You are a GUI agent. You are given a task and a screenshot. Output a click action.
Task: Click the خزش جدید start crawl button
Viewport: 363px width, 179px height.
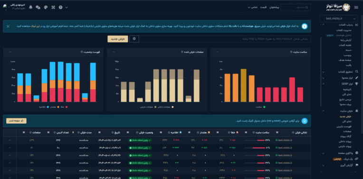coord(118,39)
